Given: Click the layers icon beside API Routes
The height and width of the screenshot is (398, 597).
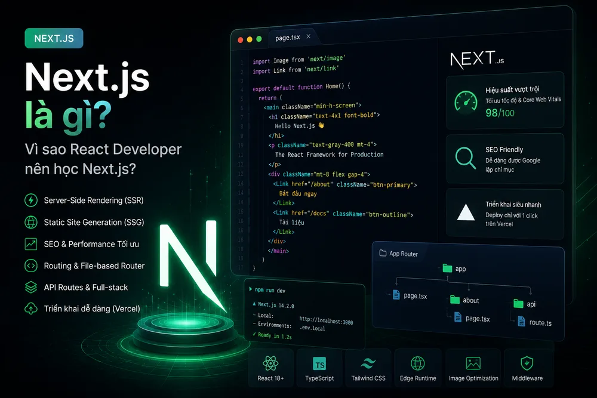Looking at the screenshot, I should 31,287.
